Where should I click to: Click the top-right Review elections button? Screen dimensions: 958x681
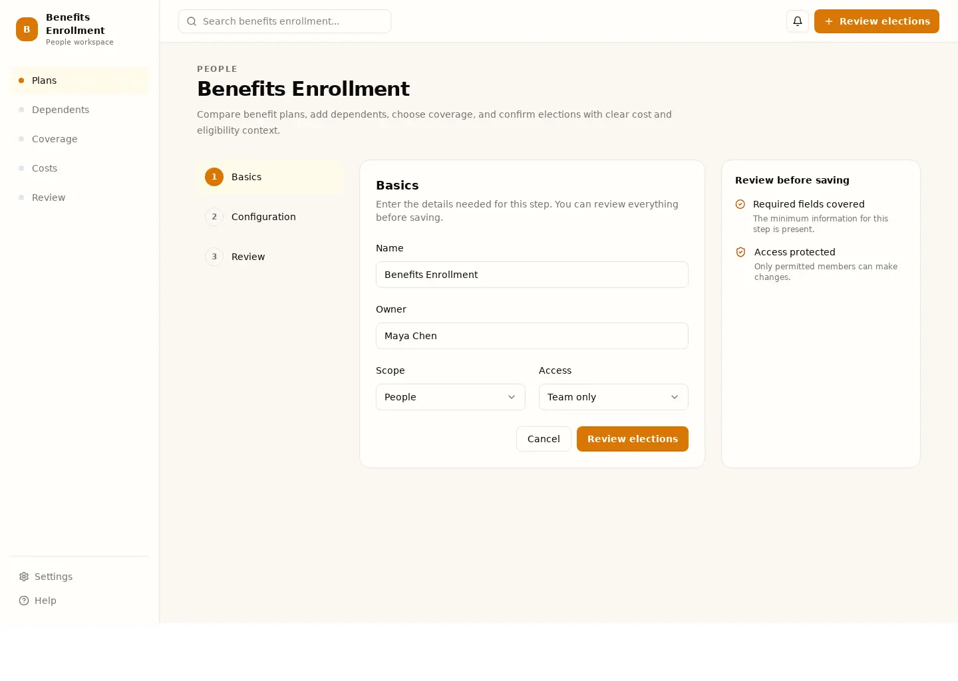(x=877, y=21)
